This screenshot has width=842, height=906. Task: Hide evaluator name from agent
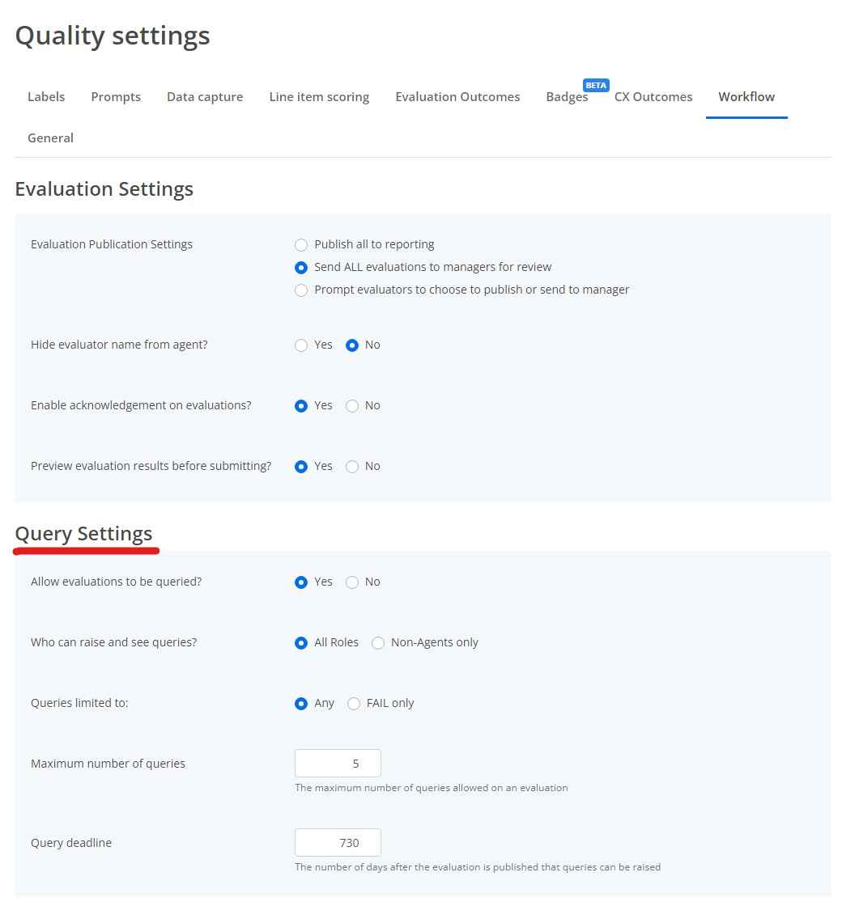tap(300, 345)
